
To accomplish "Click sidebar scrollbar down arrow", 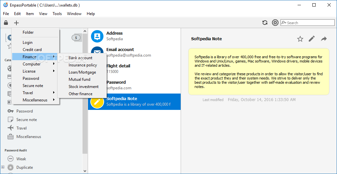I will click(x=85, y=171).
